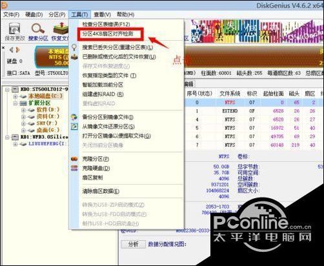
Task: Click the next disk right arrow
Action: [17, 50]
